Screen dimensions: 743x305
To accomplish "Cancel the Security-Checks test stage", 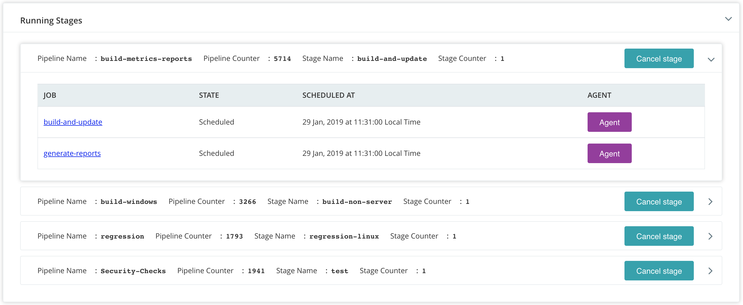I will (x=659, y=271).
